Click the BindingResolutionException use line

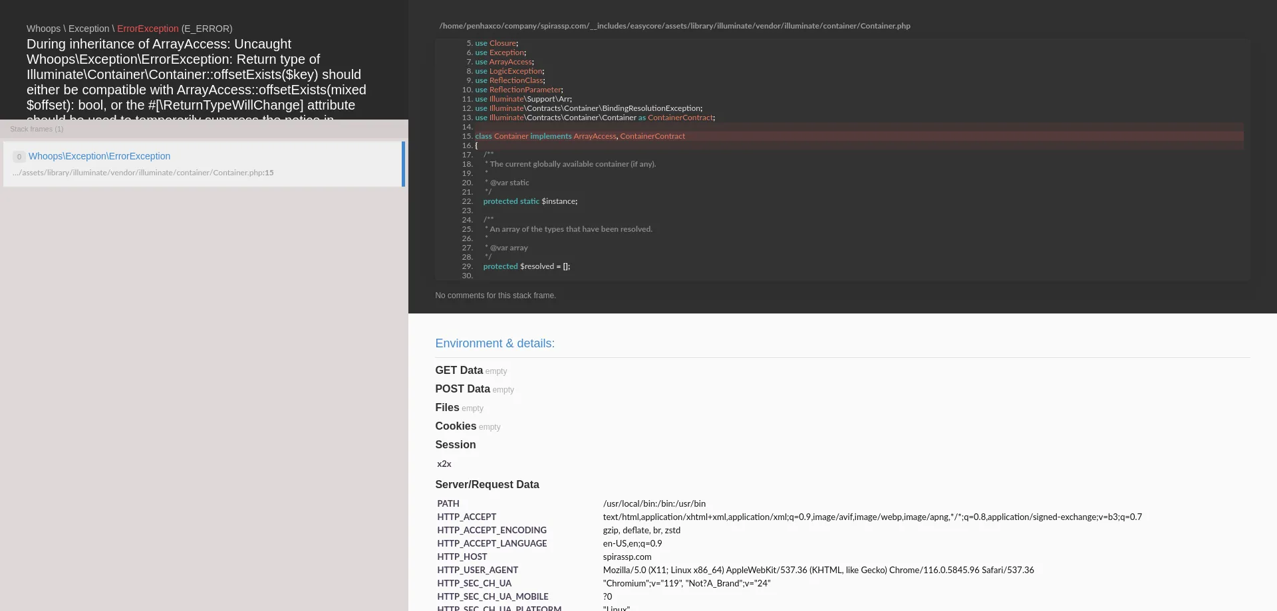click(x=589, y=108)
